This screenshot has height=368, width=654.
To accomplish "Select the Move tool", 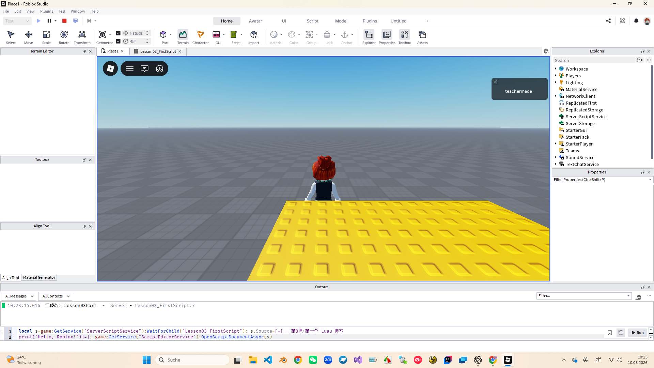I will coord(29,37).
